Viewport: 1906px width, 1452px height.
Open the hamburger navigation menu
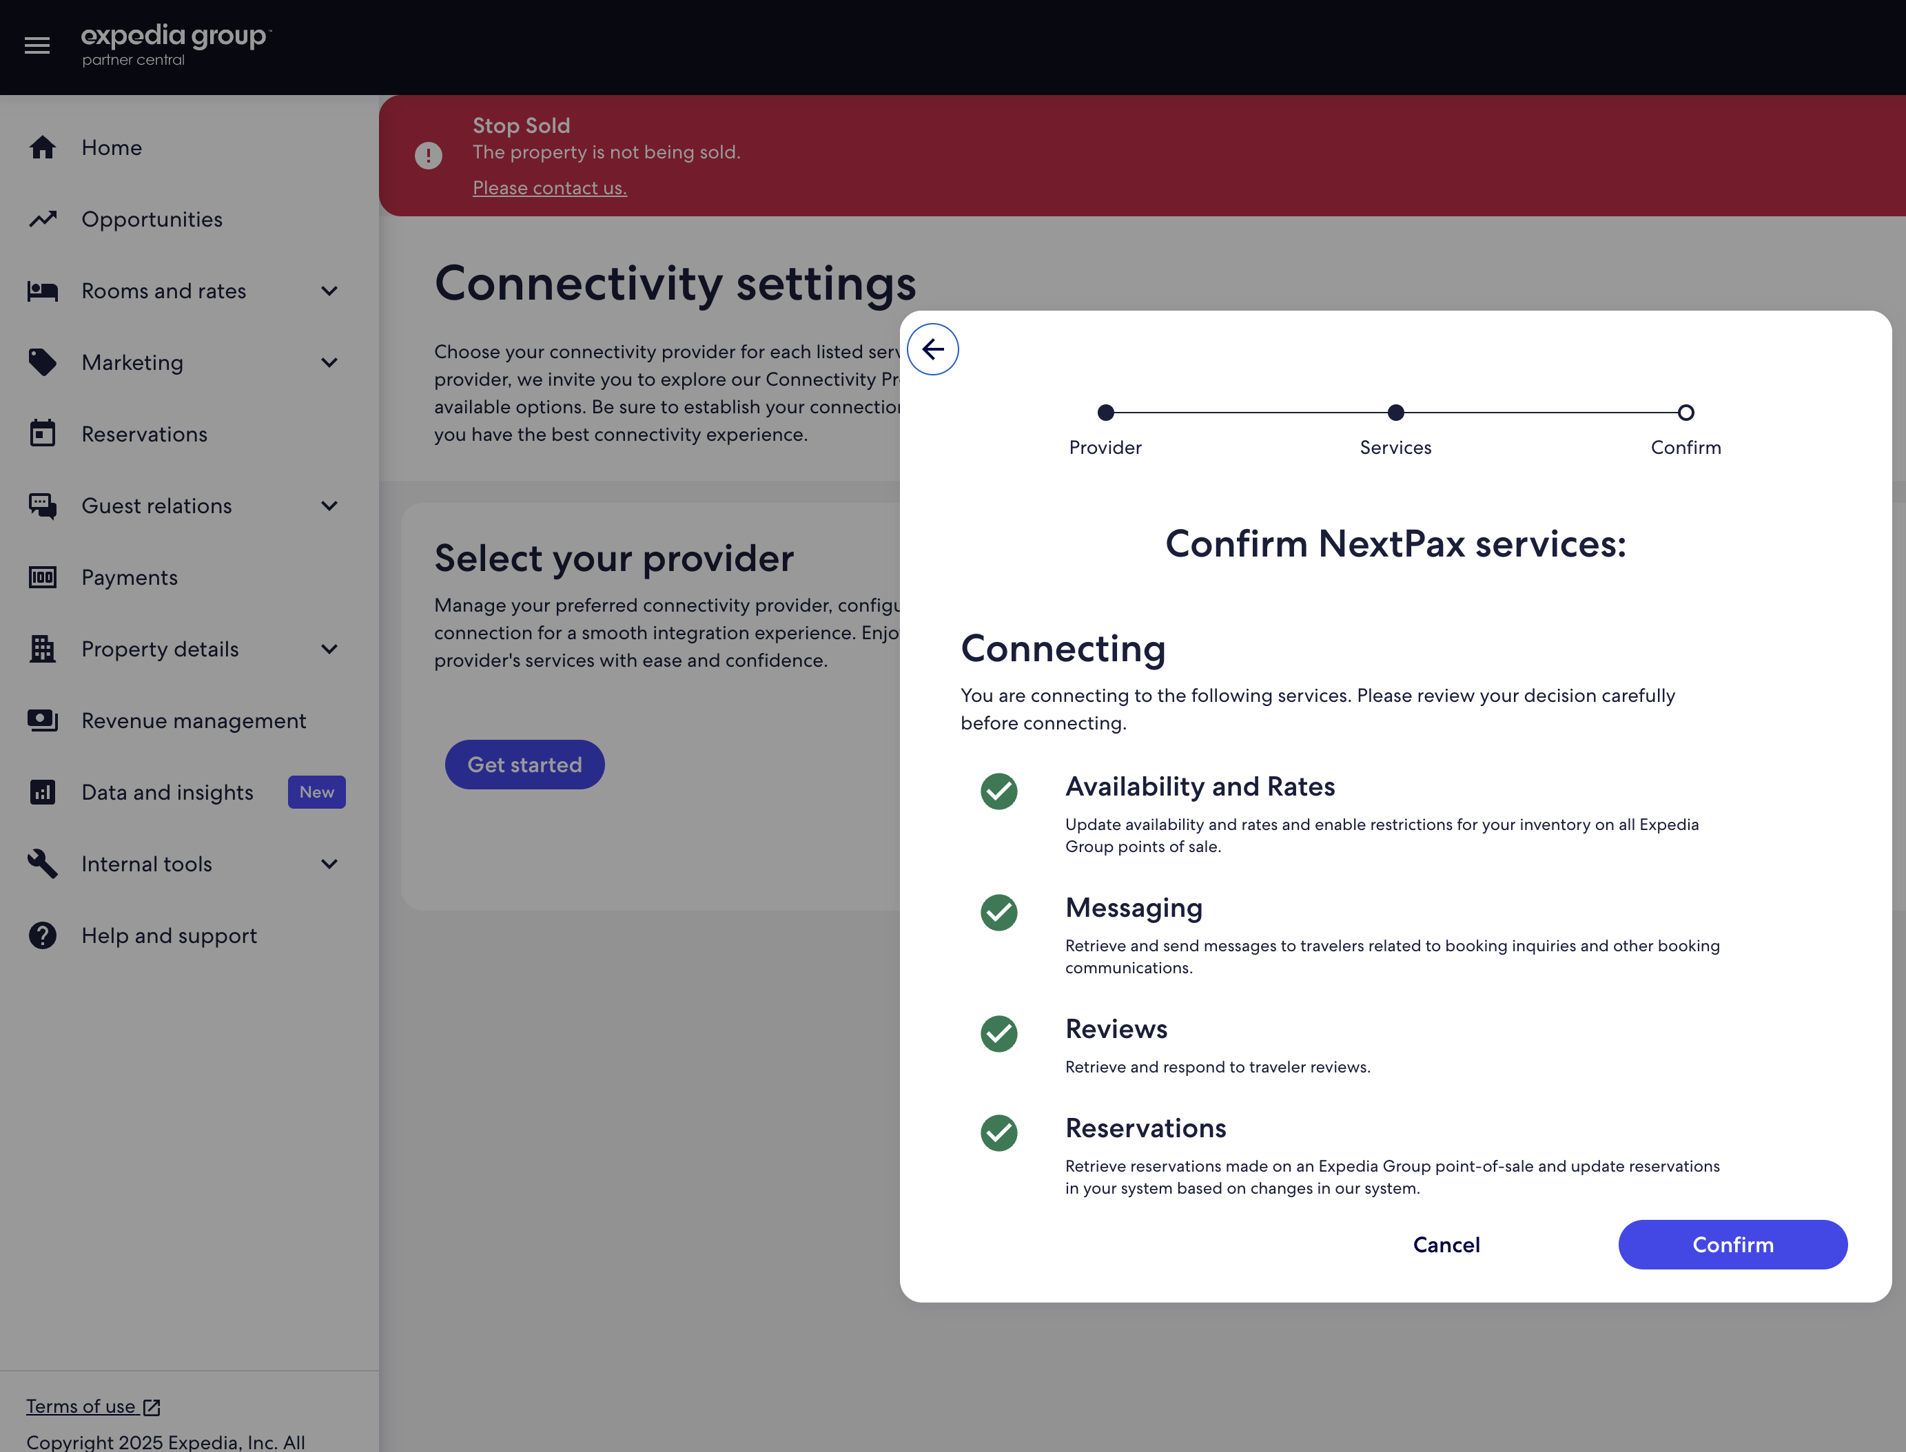pyautogui.click(x=37, y=45)
